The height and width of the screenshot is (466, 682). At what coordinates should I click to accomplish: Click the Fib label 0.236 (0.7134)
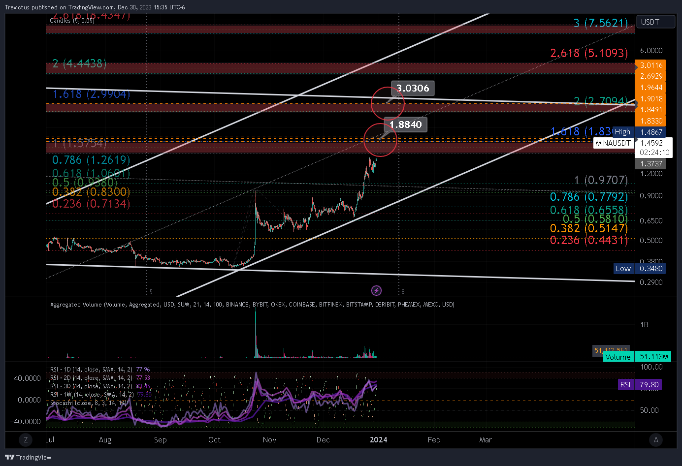[x=91, y=204]
